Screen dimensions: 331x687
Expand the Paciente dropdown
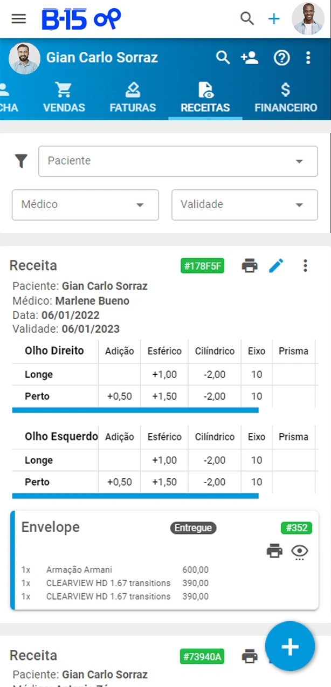point(178,161)
